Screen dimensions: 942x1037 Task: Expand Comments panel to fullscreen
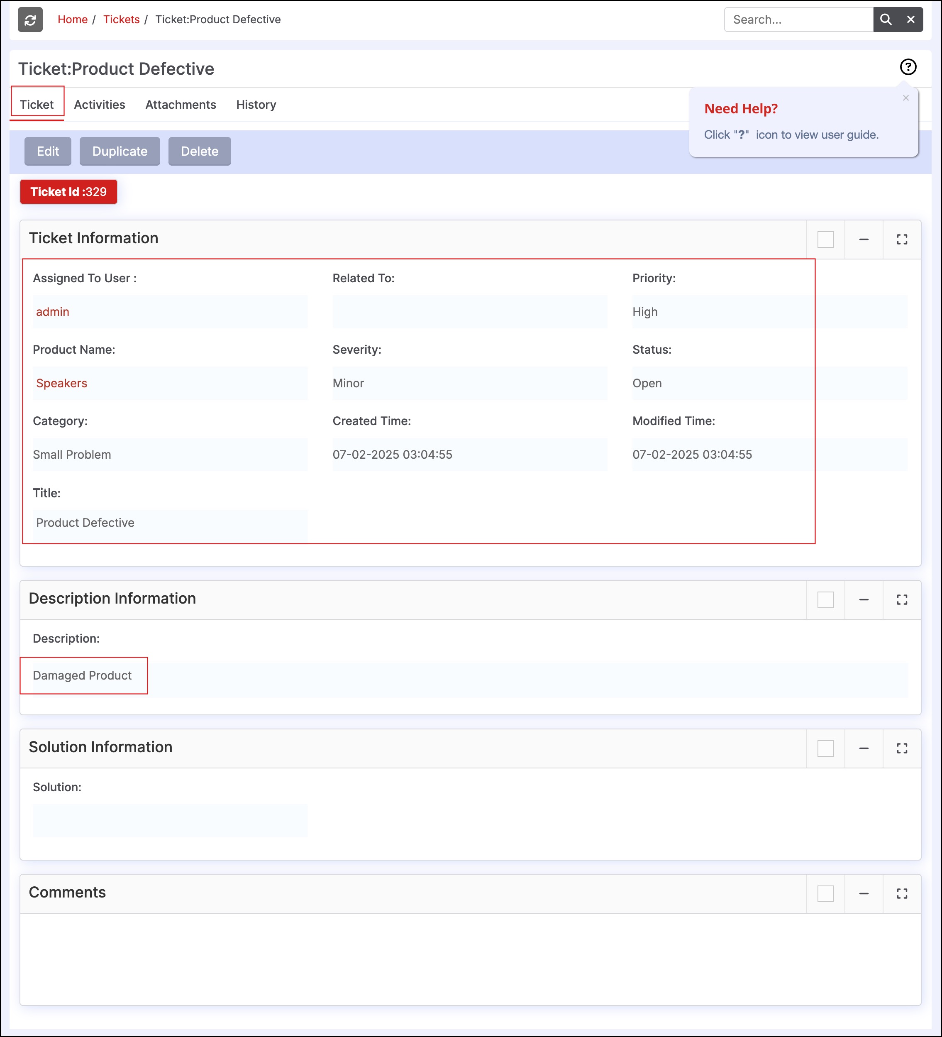(902, 894)
